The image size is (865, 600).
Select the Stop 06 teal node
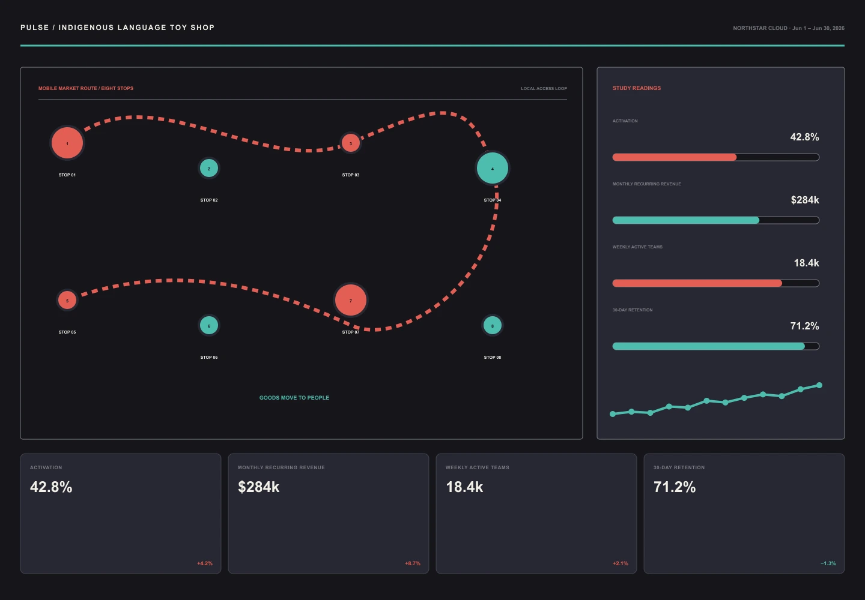[209, 325]
